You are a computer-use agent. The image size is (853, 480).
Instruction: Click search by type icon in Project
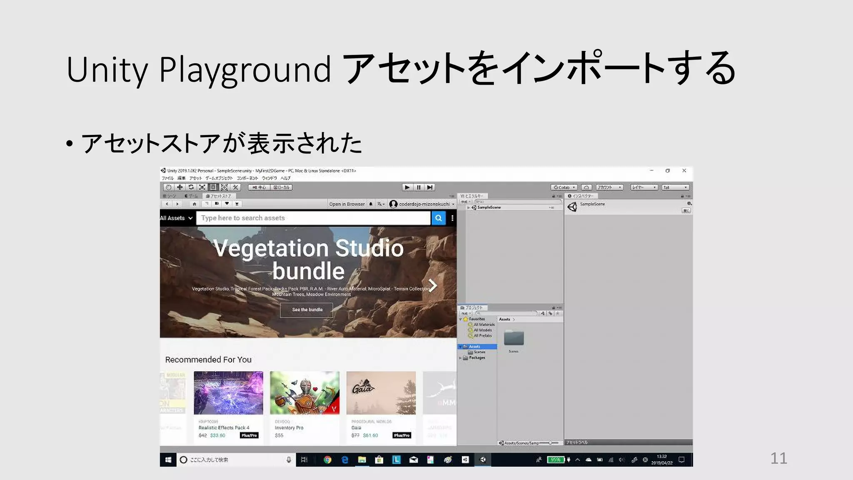543,313
